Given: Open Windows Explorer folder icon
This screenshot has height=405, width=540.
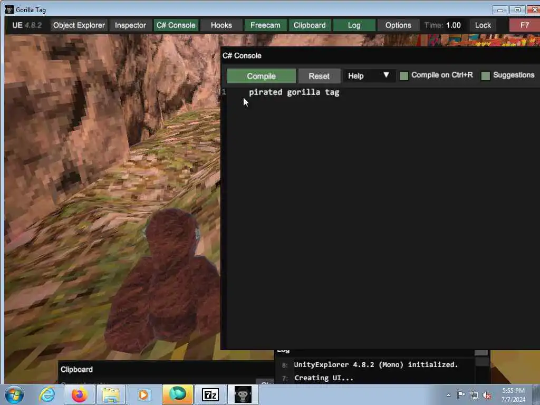Looking at the screenshot, I should pos(111,394).
